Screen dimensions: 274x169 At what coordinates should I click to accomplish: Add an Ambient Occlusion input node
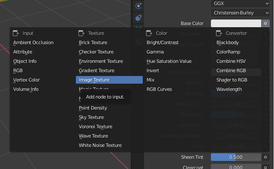point(33,42)
